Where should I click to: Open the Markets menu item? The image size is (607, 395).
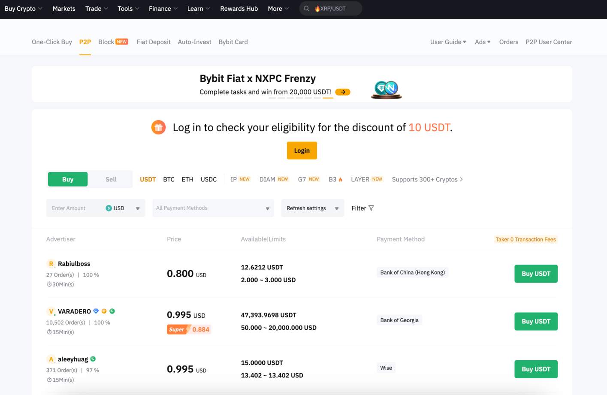pyautogui.click(x=64, y=9)
